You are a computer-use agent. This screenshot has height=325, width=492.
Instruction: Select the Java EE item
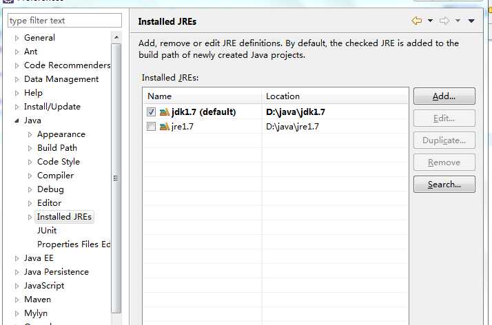coord(39,259)
